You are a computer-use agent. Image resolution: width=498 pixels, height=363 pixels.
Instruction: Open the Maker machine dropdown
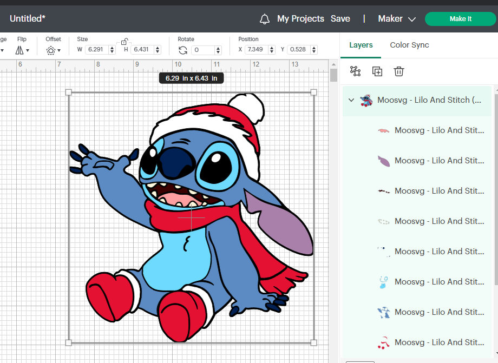397,19
